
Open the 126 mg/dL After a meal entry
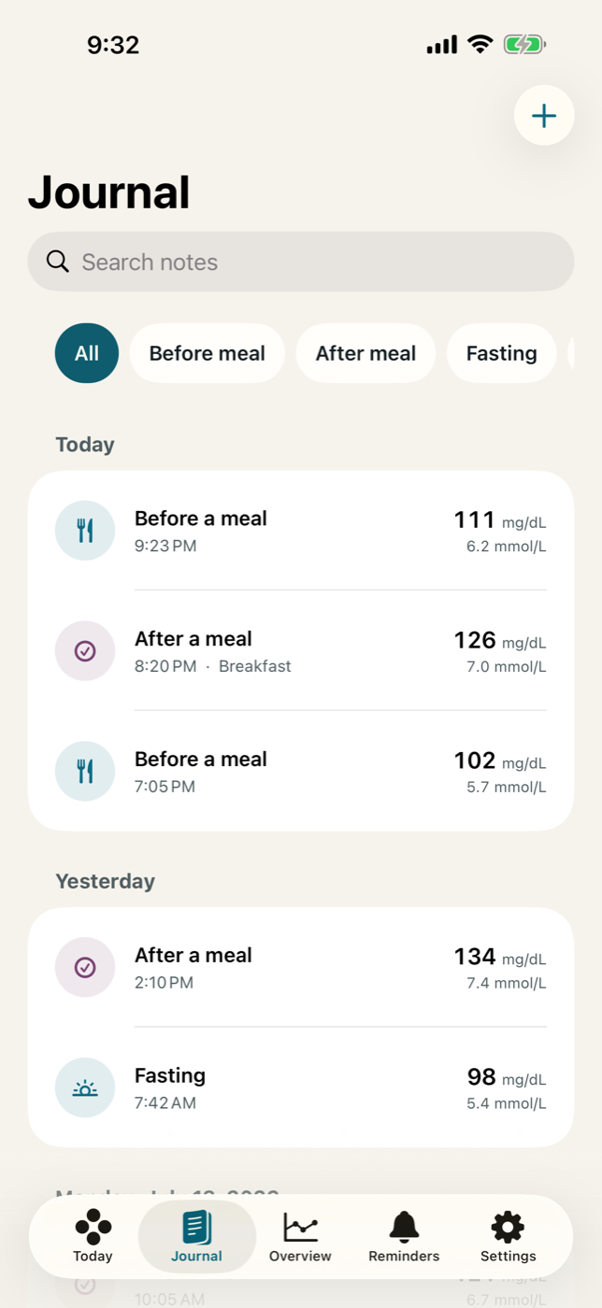(301, 651)
